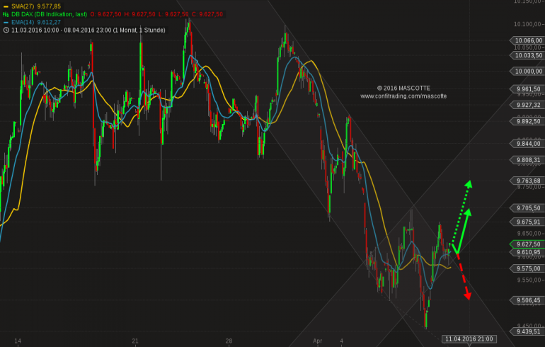Click the green current price tag 9.627,50
This screenshot has height=347, width=545.
527,244
